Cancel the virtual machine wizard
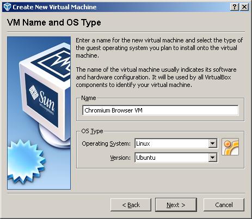 point(224,205)
